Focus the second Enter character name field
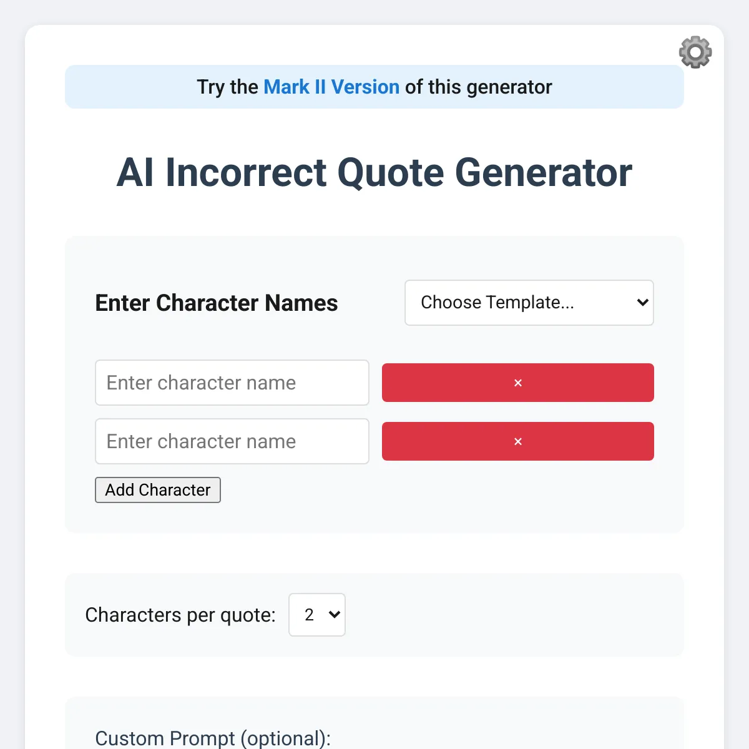 (232, 441)
